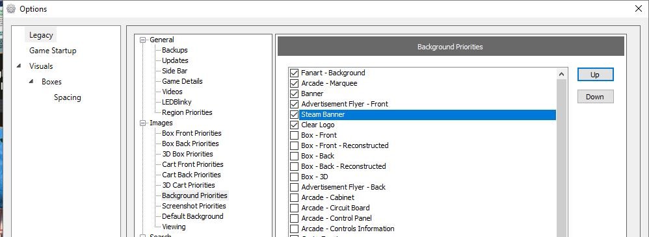The height and width of the screenshot is (237, 649).
Task: Uncheck the Fanart - Background checkbox
Action: (x=295, y=73)
